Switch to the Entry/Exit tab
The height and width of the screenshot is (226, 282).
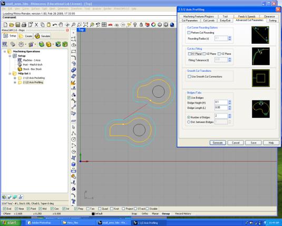(225, 21)
